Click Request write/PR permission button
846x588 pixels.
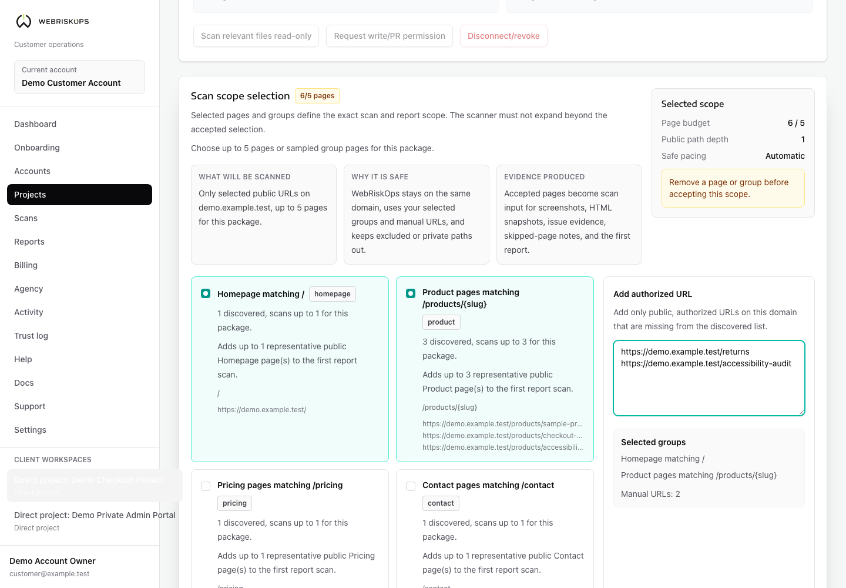[x=390, y=36]
